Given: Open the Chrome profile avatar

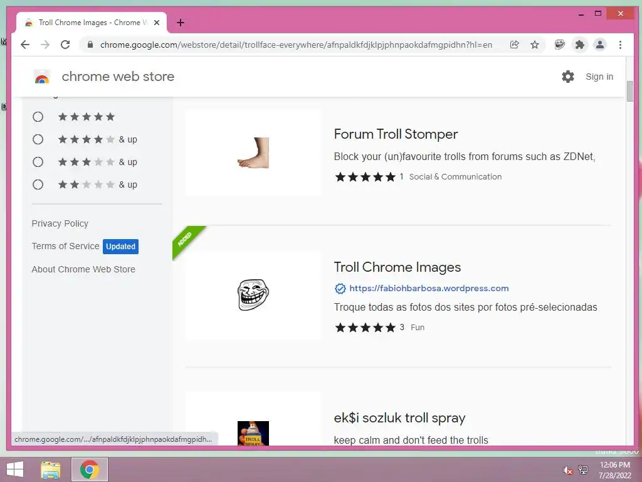Looking at the screenshot, I should click(600, 45).
